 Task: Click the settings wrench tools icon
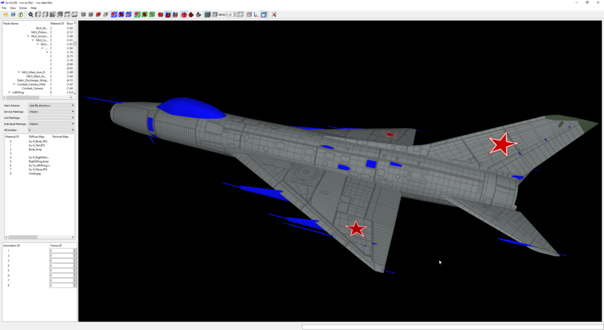click(x=274, y=15)
